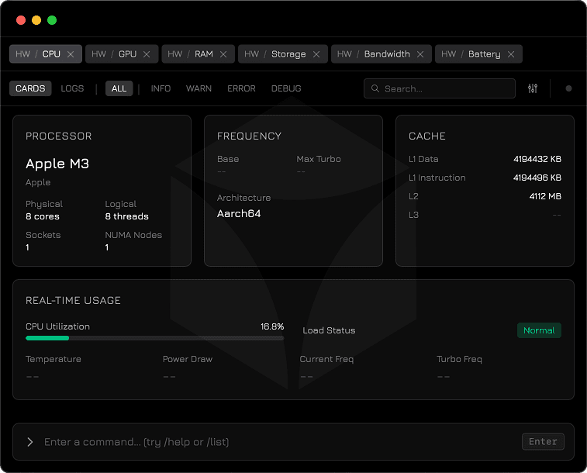The height and width of the screenshot is (473, 587).
Task: Click the CPU Utilization progress bar
Action: tap(154, 338)
